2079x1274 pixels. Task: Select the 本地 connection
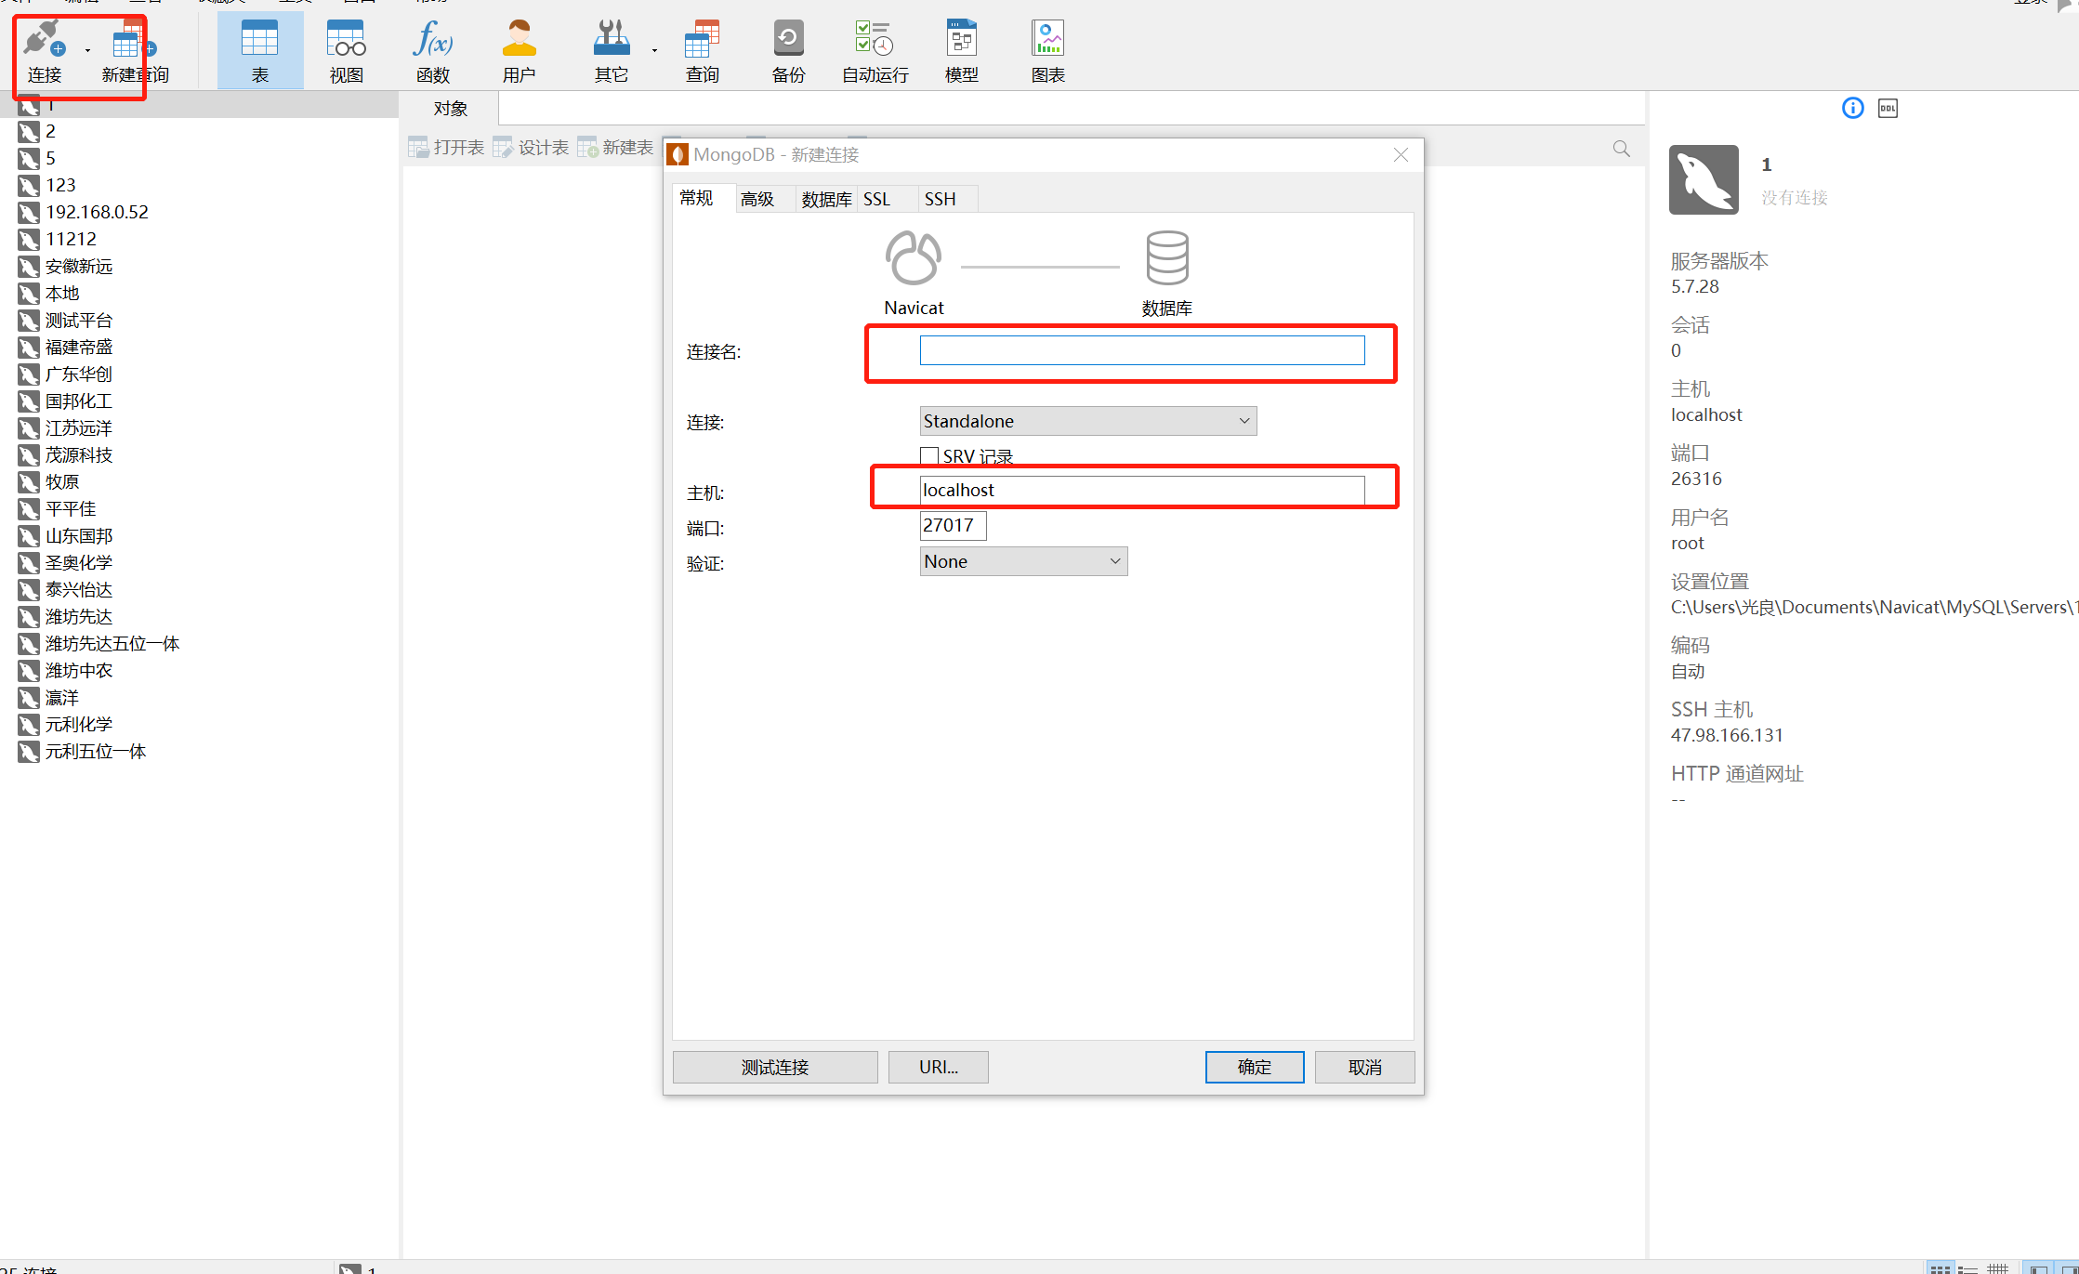199,293
